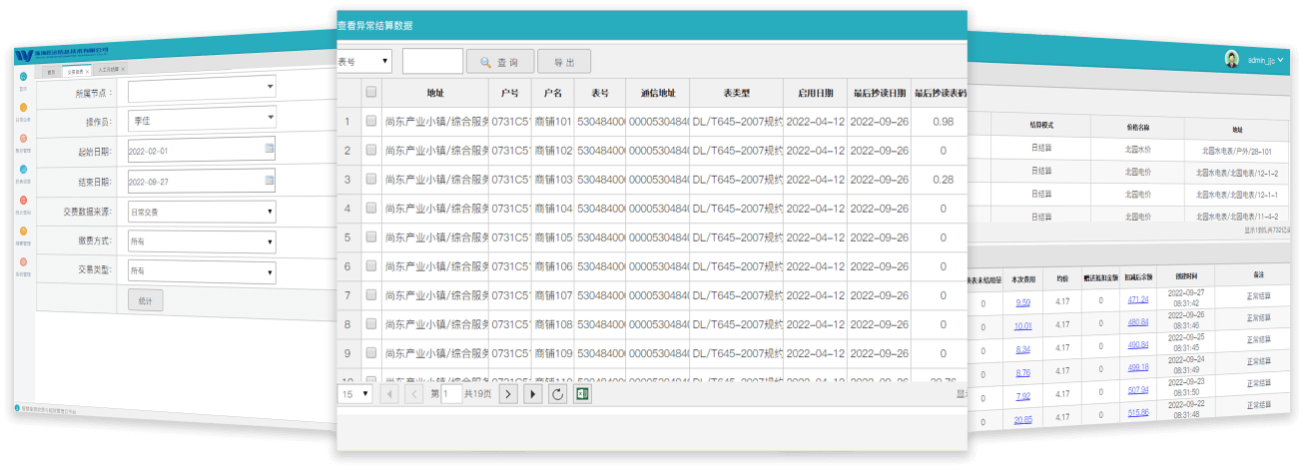
Task: Open the 471.24 balance link
Action: click(x=1138, y=299)
